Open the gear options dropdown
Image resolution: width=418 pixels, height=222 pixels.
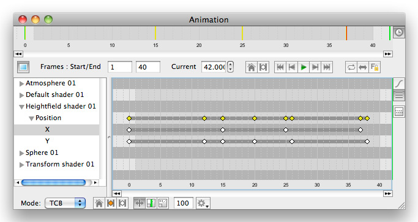pyautogui.click(x=203, y=203)
